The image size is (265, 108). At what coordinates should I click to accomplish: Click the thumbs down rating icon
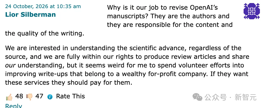(29, 97)
